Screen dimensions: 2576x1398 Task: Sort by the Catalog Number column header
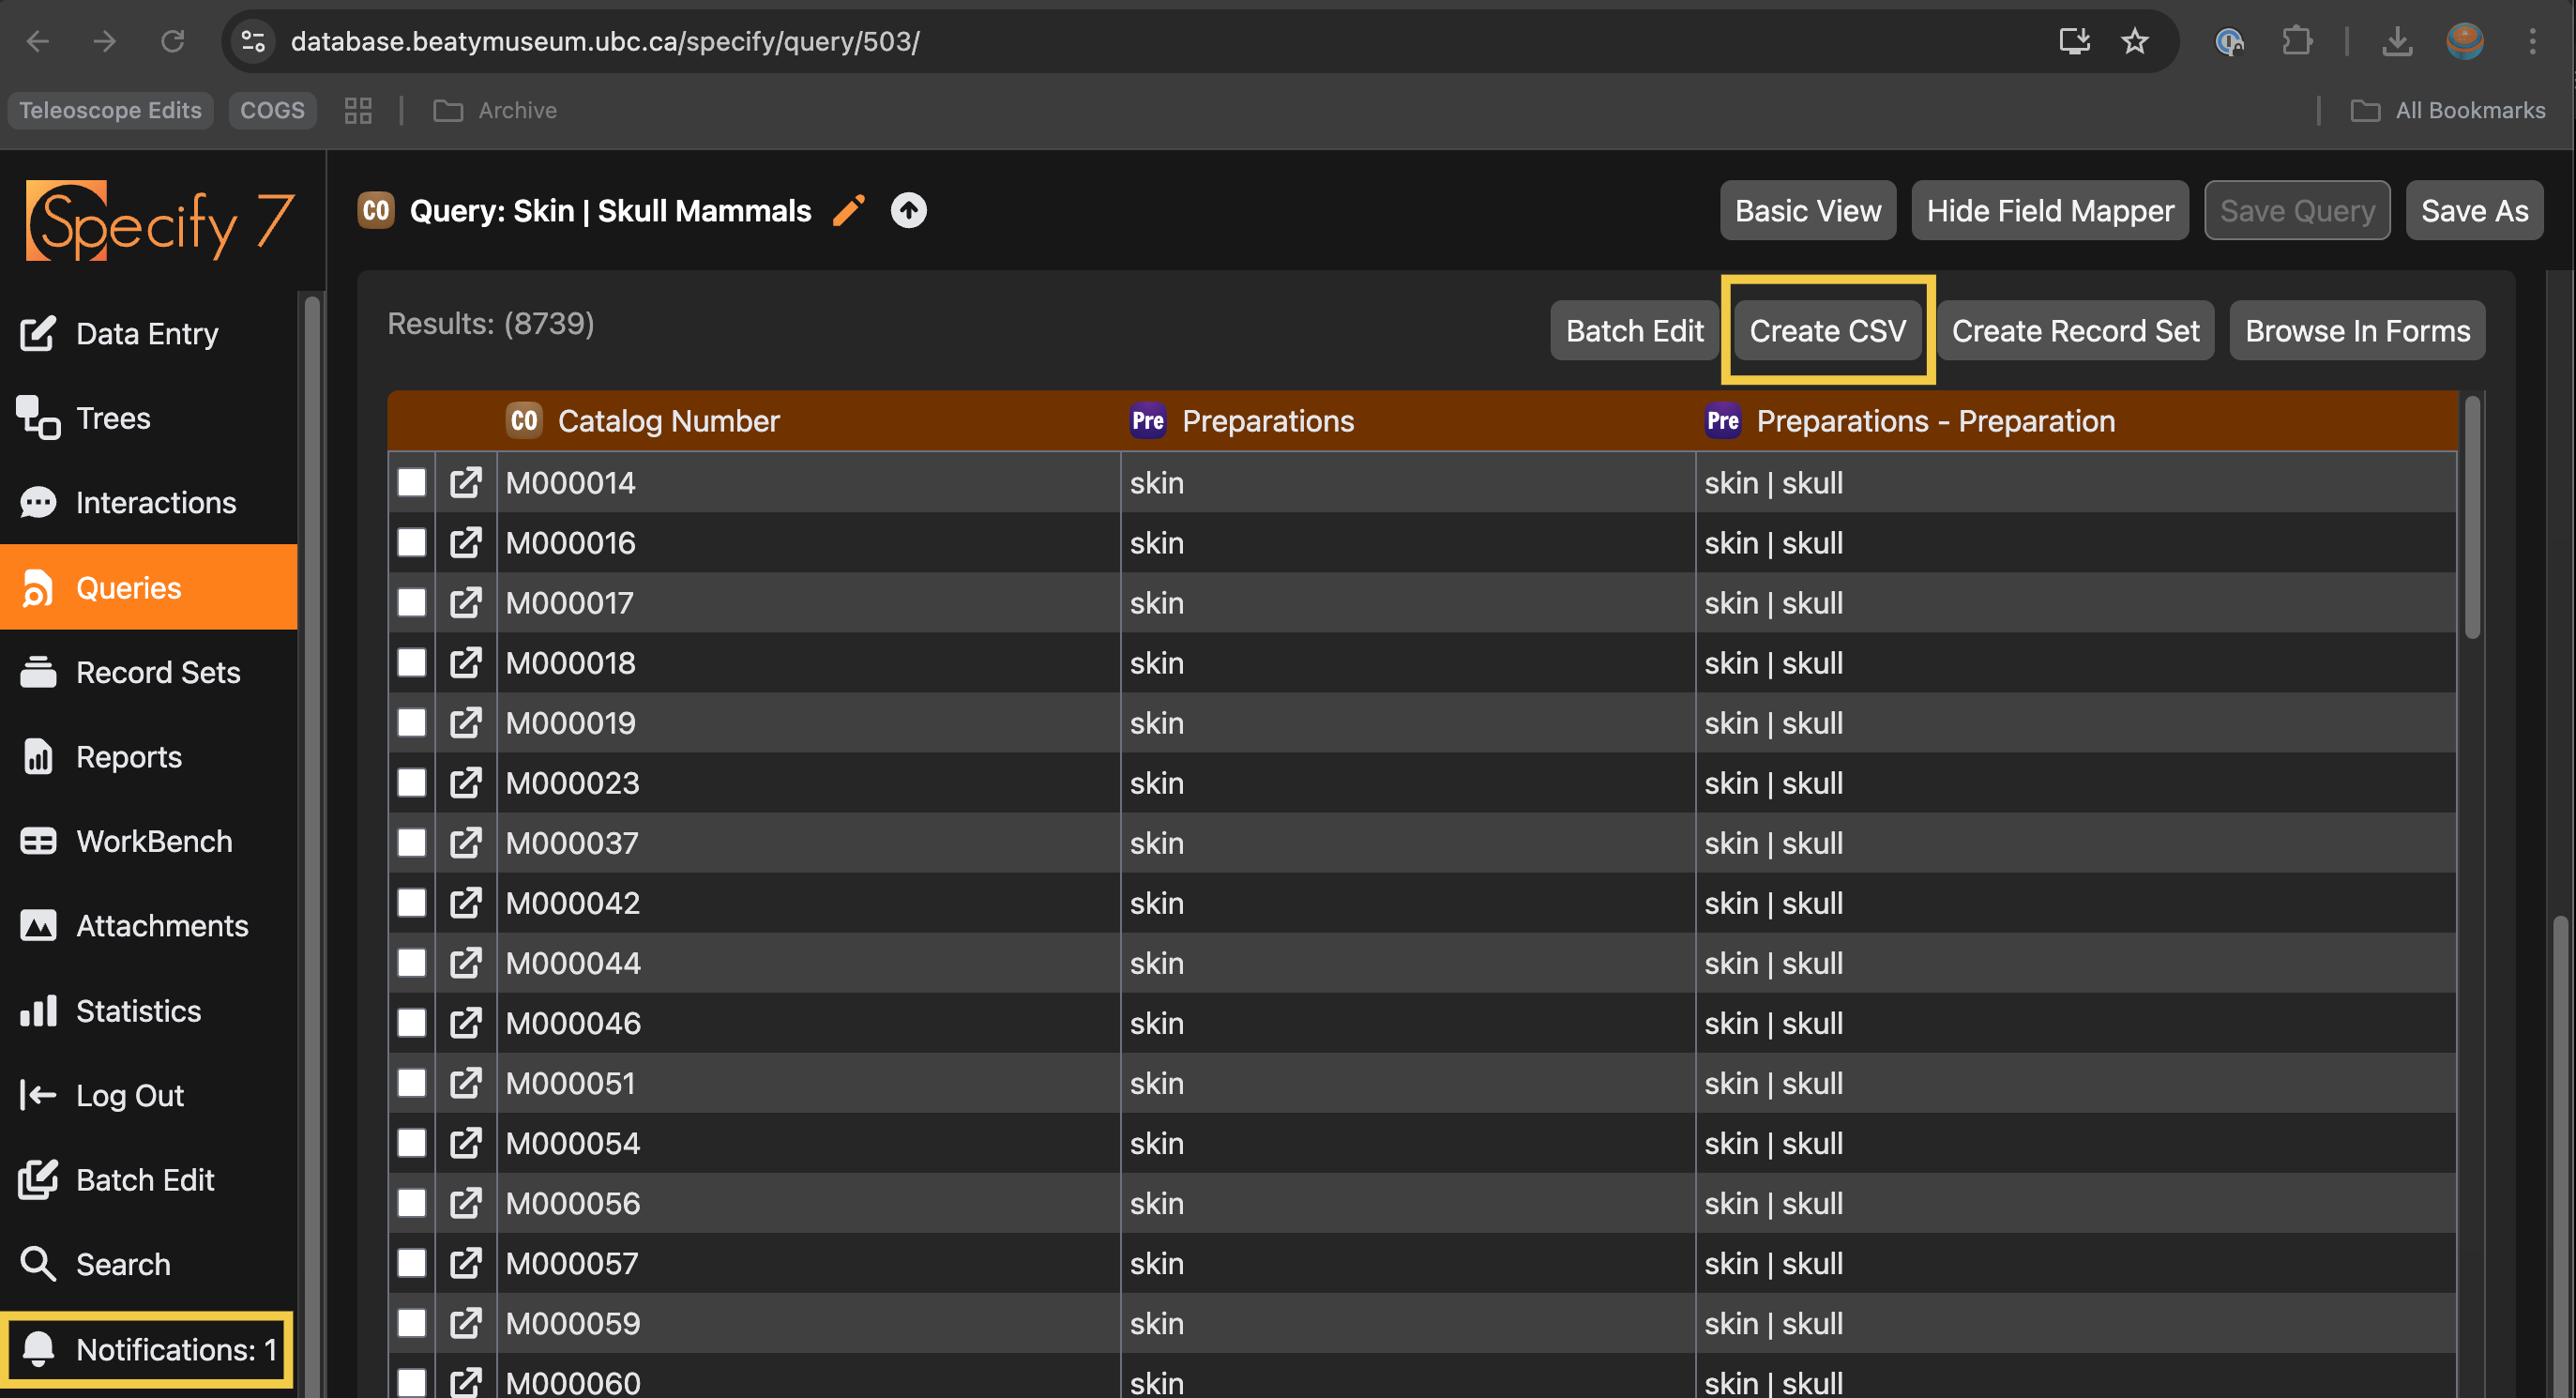668,421
